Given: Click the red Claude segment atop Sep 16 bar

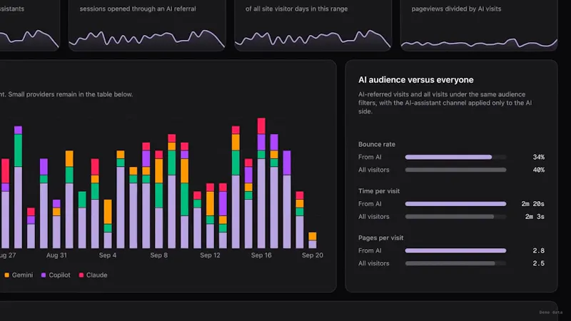Looking at the screenshot, I should pos(261,126).
